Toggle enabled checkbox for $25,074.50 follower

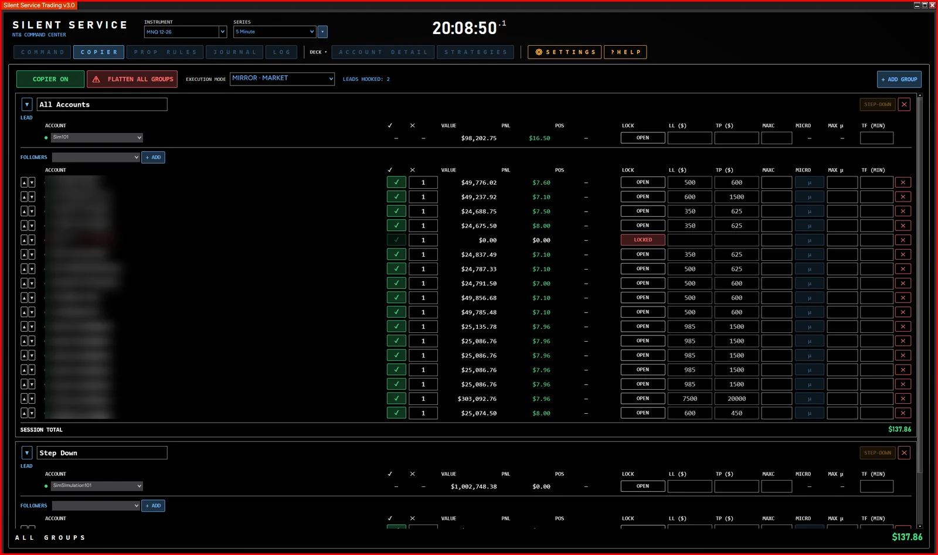pyautogui.click(x=396, y=413)
